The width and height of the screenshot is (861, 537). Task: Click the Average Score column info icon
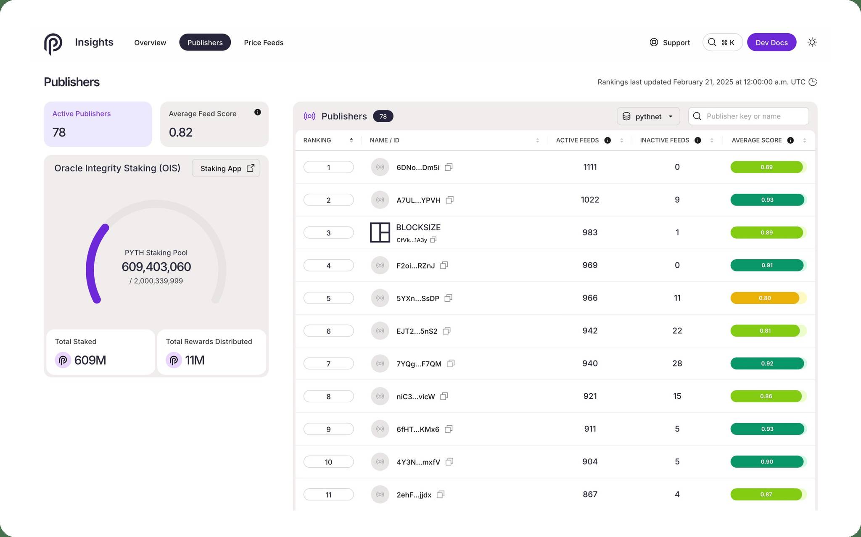(790, 140)
